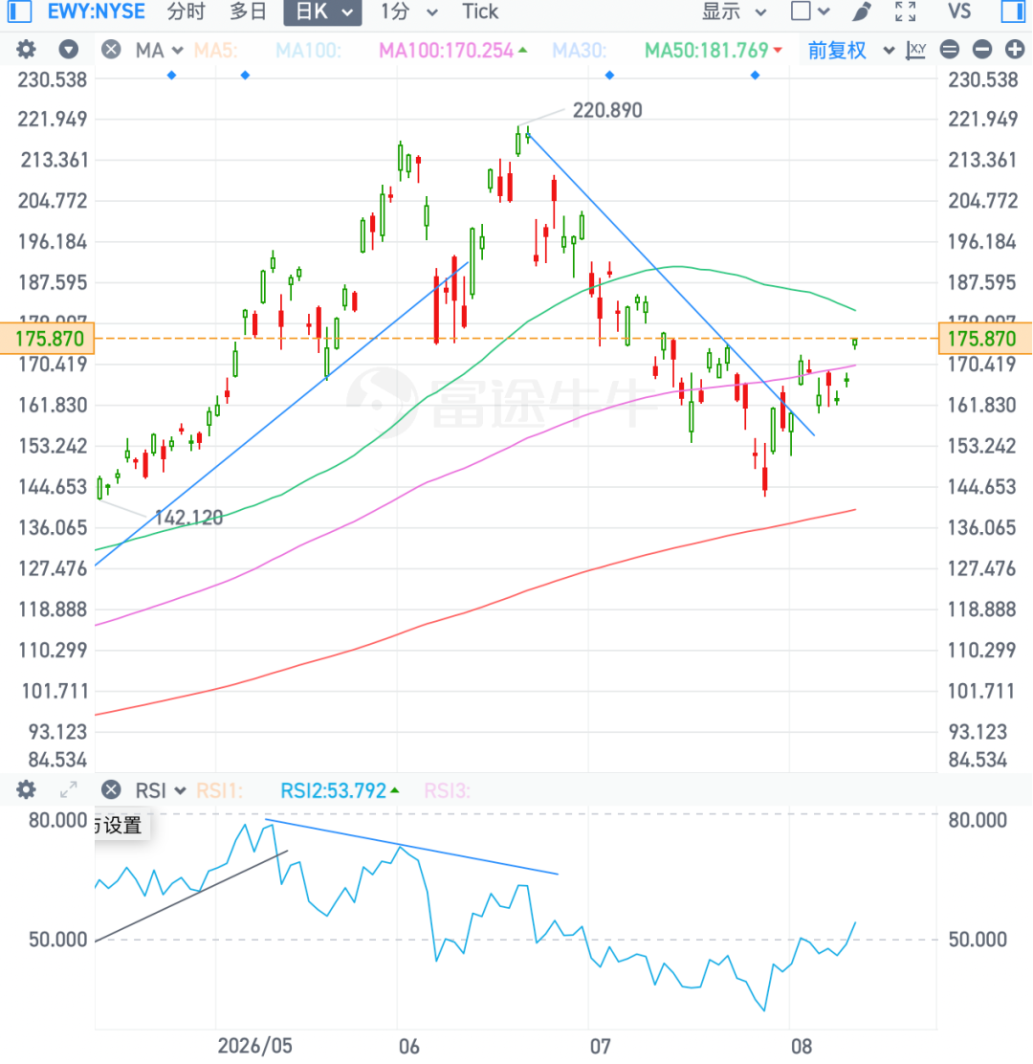
Task: Open RSI panel settings gear
Action: (26, 789)
